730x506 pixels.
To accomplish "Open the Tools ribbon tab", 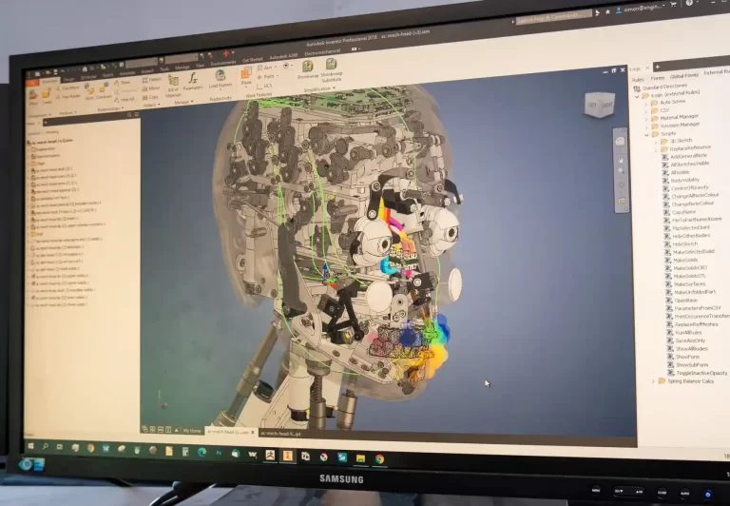I will tap(164, 69).
